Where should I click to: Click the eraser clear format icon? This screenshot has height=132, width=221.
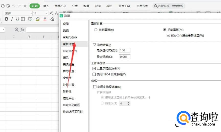coord(52,19)
